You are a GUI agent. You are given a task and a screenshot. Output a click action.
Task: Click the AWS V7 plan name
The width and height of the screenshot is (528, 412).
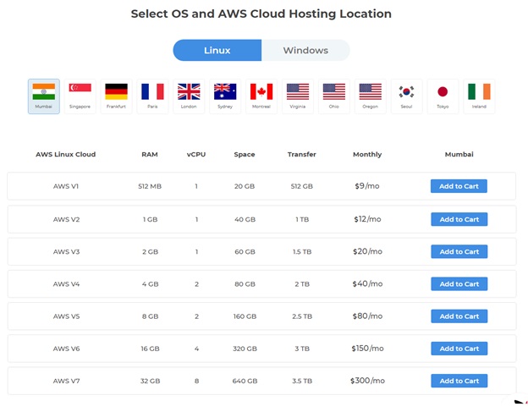[66, 381]
